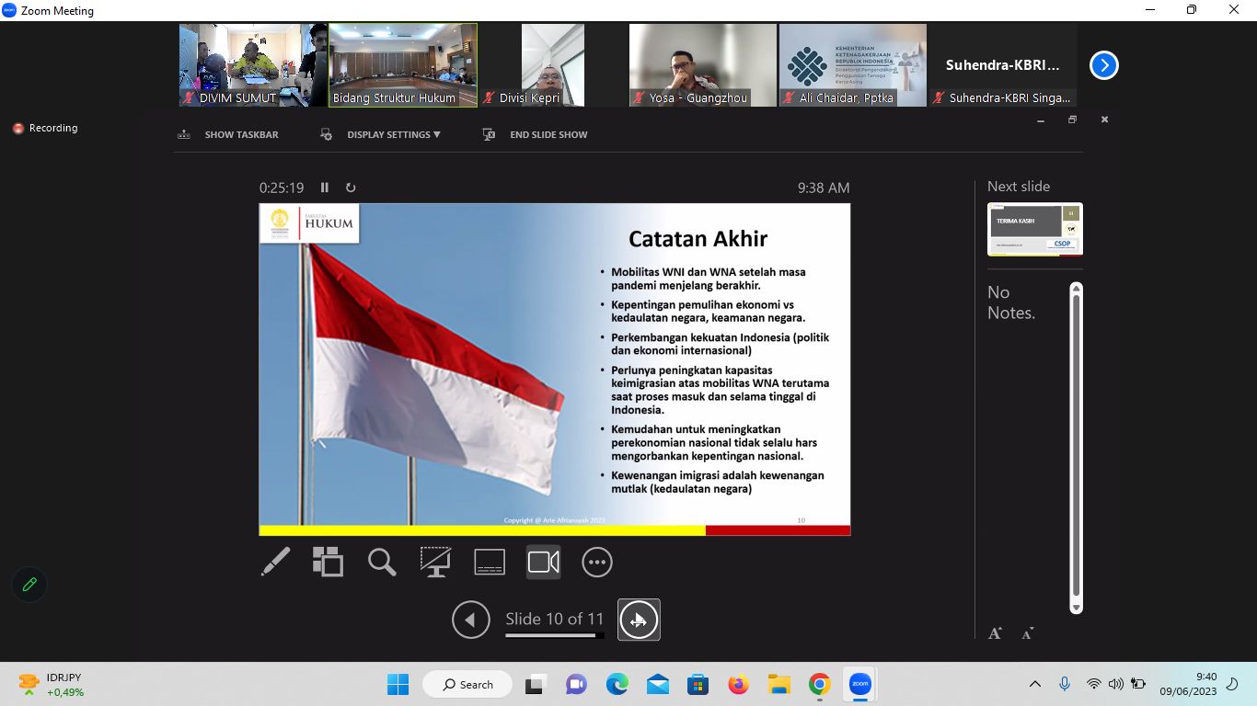Toggle the camera icon below slide
Screen dimensions: 1257x706
(x=543, y=562)
